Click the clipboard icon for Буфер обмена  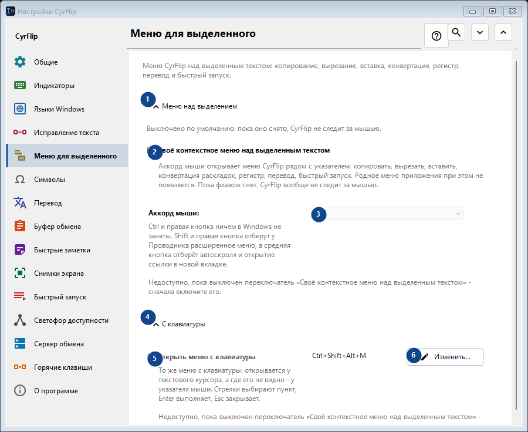click(x=20, y=227)
